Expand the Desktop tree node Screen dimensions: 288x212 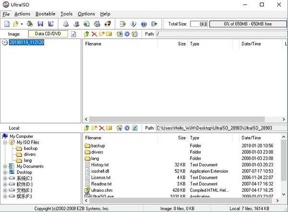click(5, 172)
